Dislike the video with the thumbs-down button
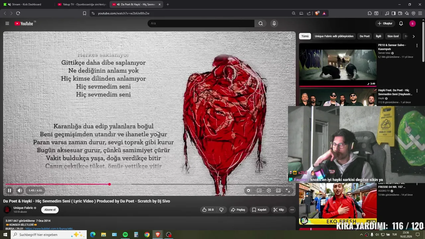This screenshot has width=425, height=239. pyautogui.click(x=221, y=210)
